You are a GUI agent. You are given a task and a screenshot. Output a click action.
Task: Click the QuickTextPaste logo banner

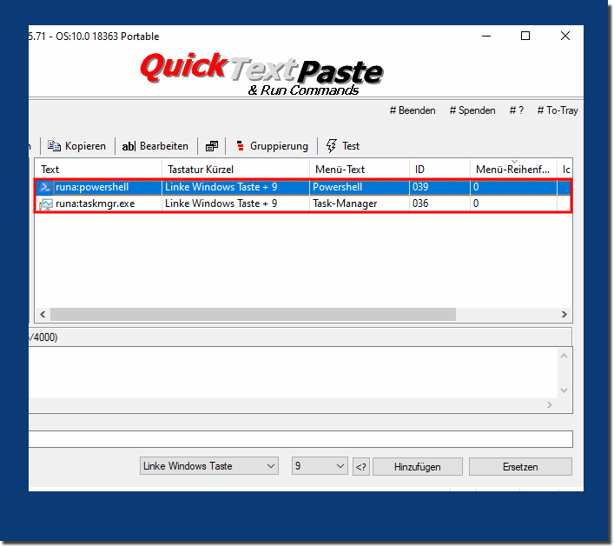click(261, 73)
